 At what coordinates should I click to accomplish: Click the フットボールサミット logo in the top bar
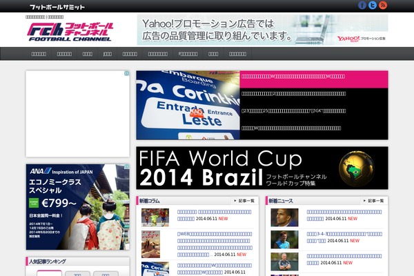click(57, 7)
